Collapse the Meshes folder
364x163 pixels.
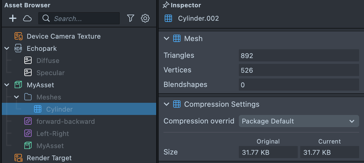point(17,97)
